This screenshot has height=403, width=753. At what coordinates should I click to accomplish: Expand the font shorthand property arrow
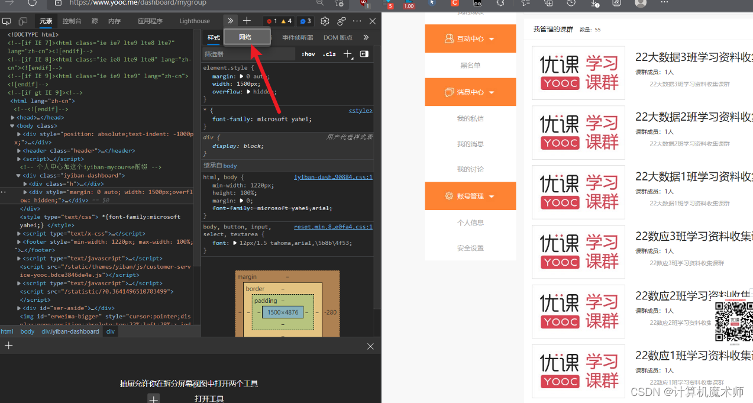tap(235, 243)
